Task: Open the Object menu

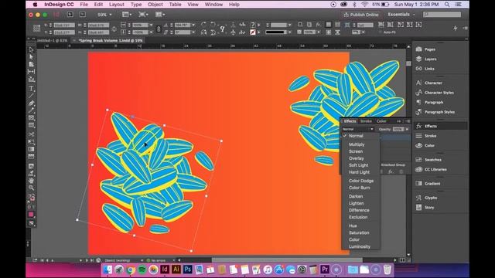Action: pyautogui.click(x=155, y=5)
